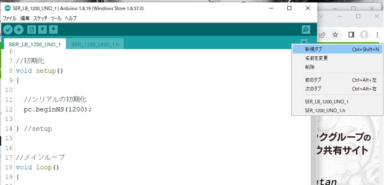Maximize the Arduino window

(289, 8)
